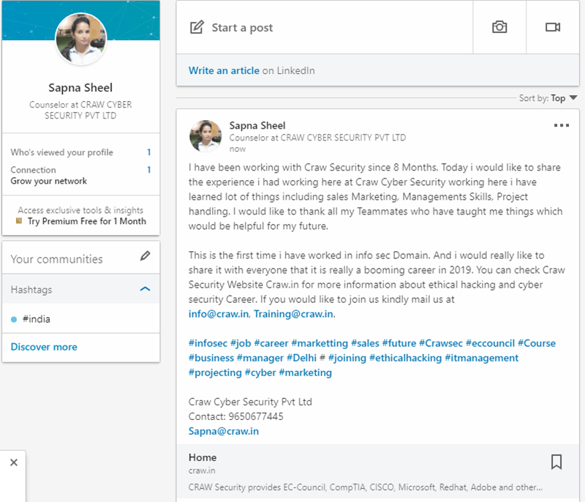The height and width of the screenshot is (502, 585).
Task: Click the Your communities heading
Action: (57, 259)
